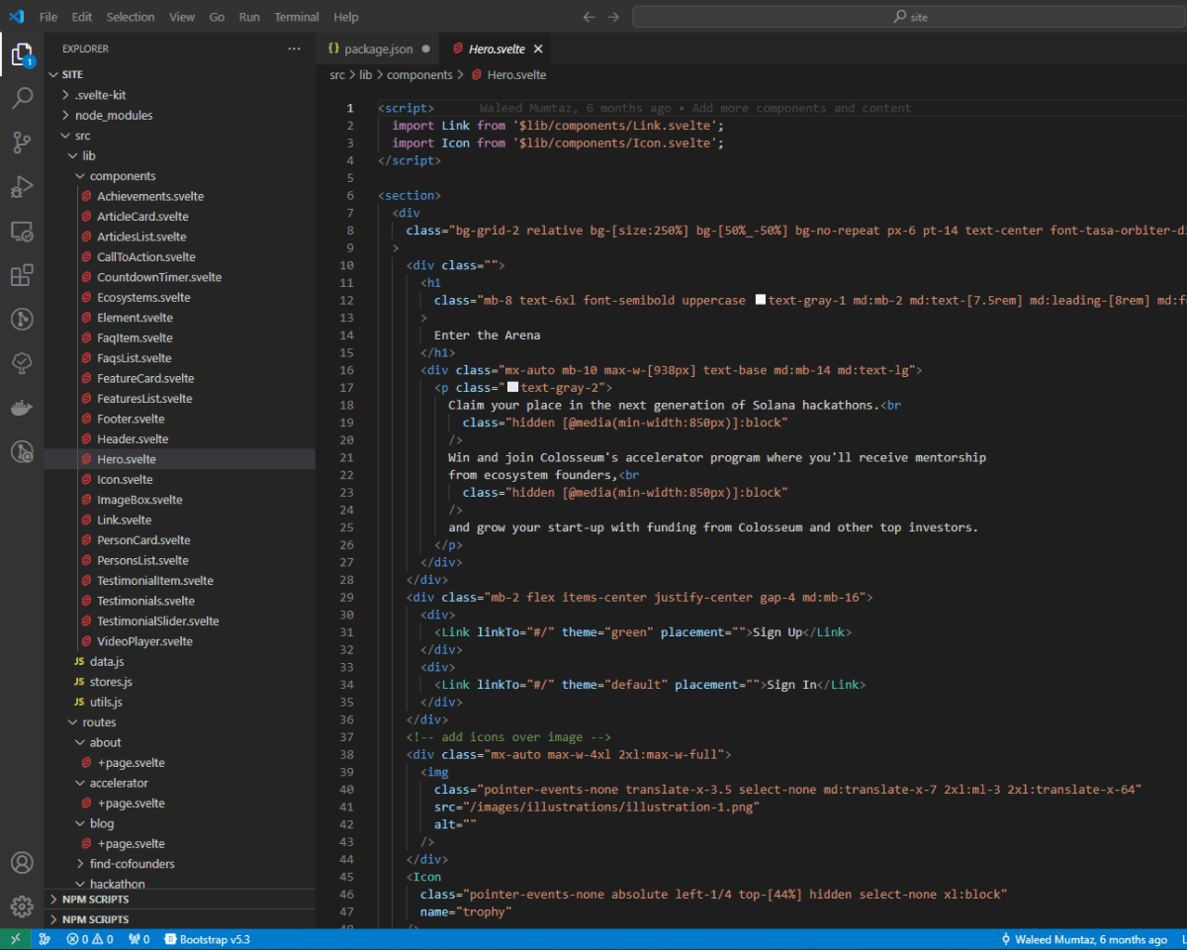The image size is (1187, 950).
Task: Open the Source Control view
Action: [x=22, y=142]
